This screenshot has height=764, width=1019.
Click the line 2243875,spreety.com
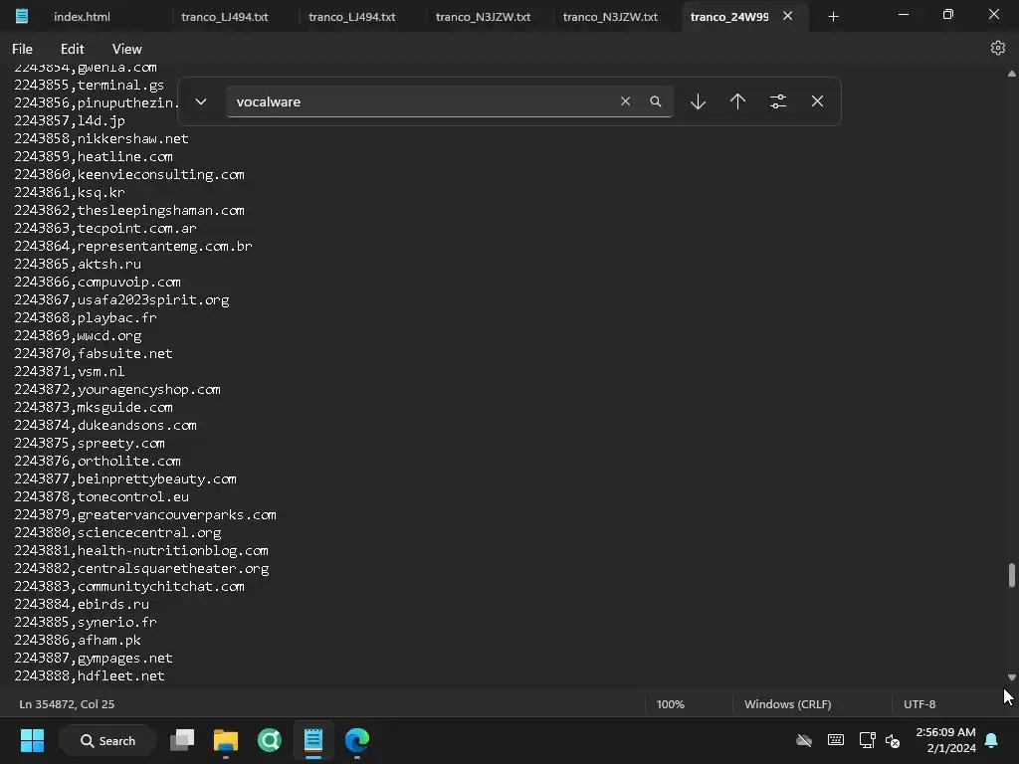click(x=90, y=443)
